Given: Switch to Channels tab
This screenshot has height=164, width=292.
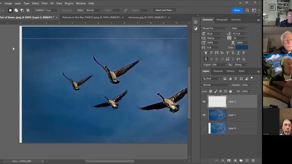Looking at the screenshot, I should coord(218,71).
